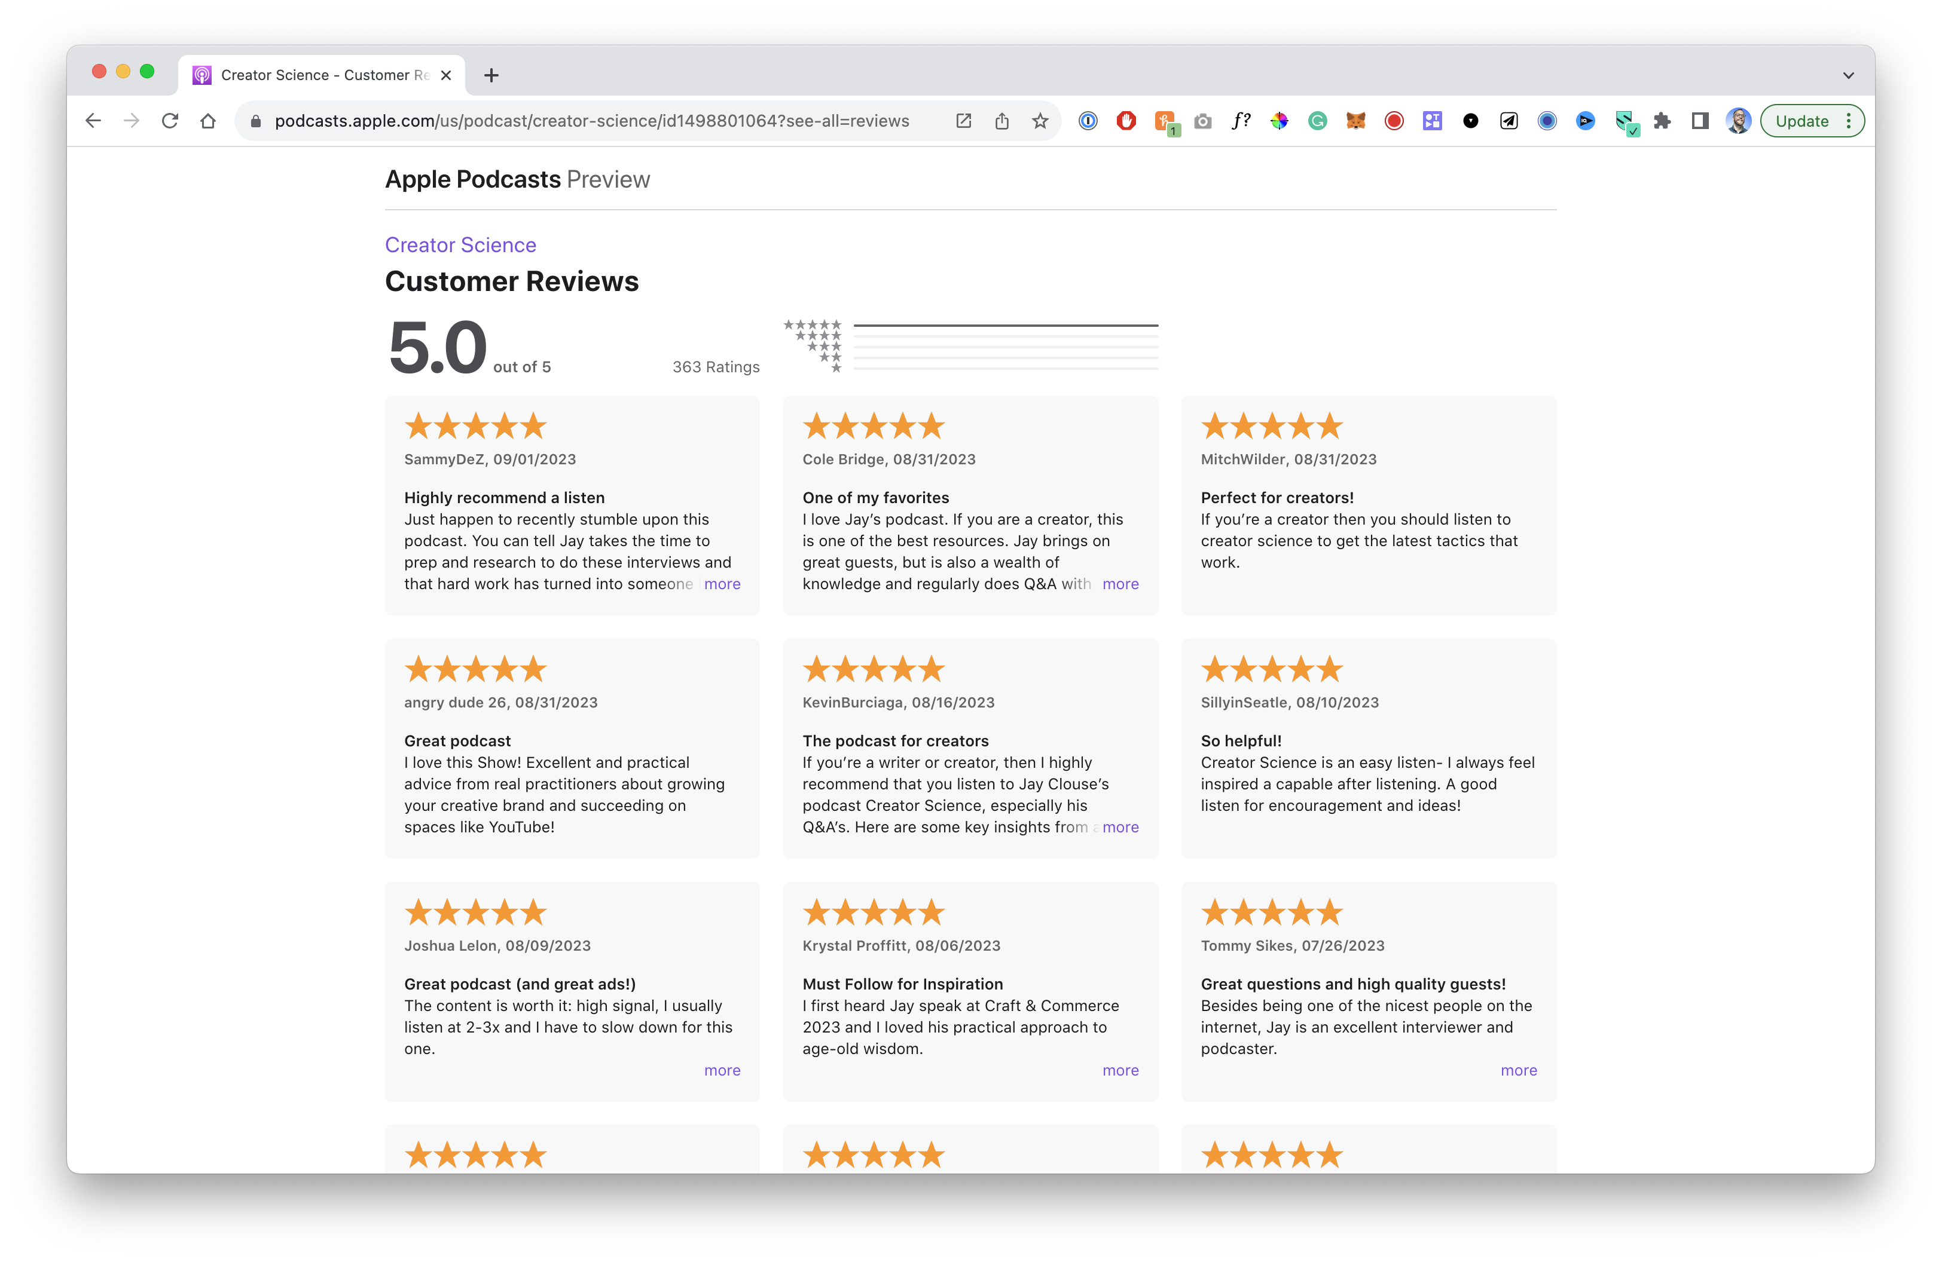Click review title 'Perfect for creators!'

pyautogui.click(x=1277, y=497)
